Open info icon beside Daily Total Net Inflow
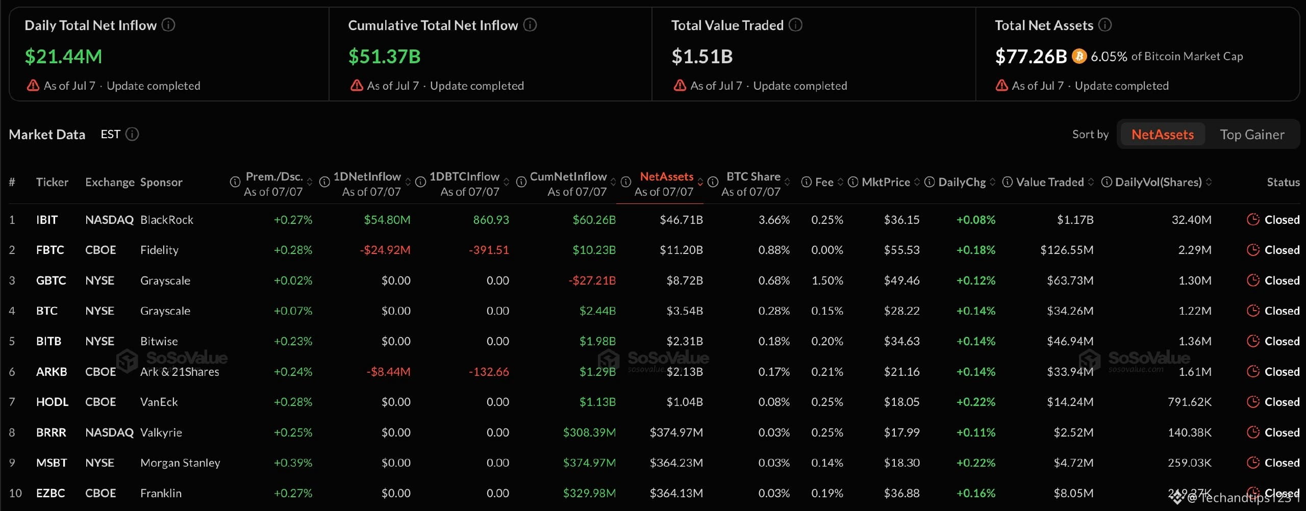The height and width of the screenshot is (511, 1306). pyautogui.click(x=168, y=25)
